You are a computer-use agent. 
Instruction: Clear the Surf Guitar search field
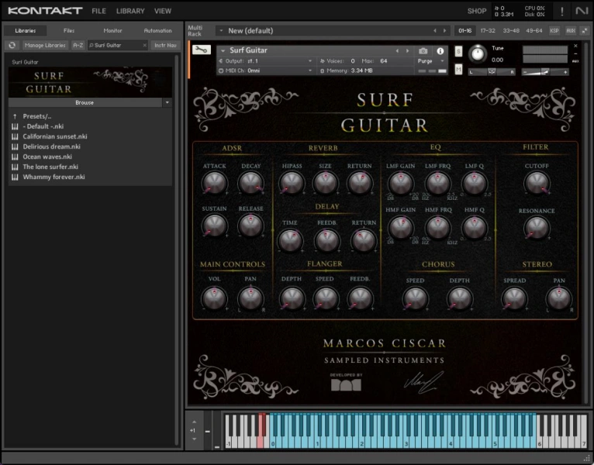[x=143, y=46]
